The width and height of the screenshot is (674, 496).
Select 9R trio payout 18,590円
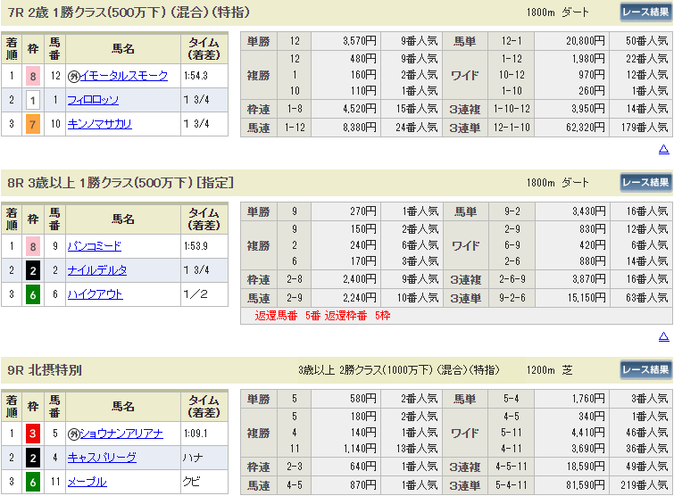tap(586, 467)
